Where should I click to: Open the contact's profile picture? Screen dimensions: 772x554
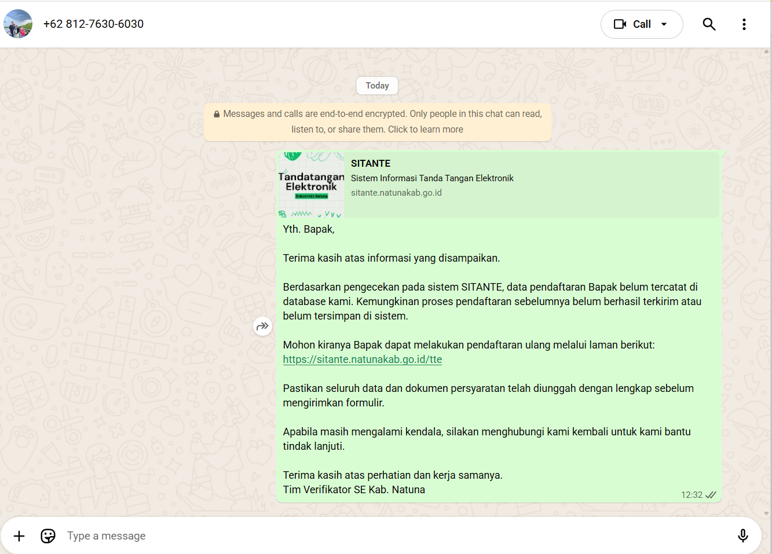[x=18, y=24]
